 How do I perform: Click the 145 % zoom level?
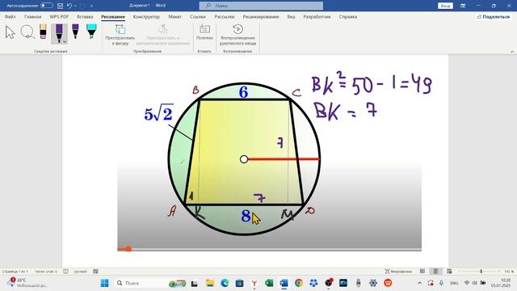coord(509,272)
